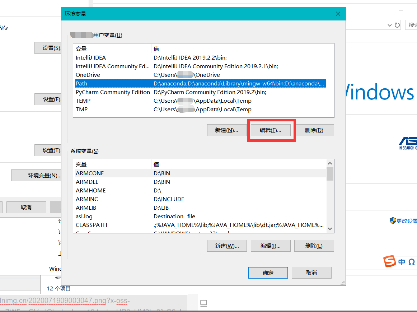Select the OneDrive variable row

201,75
